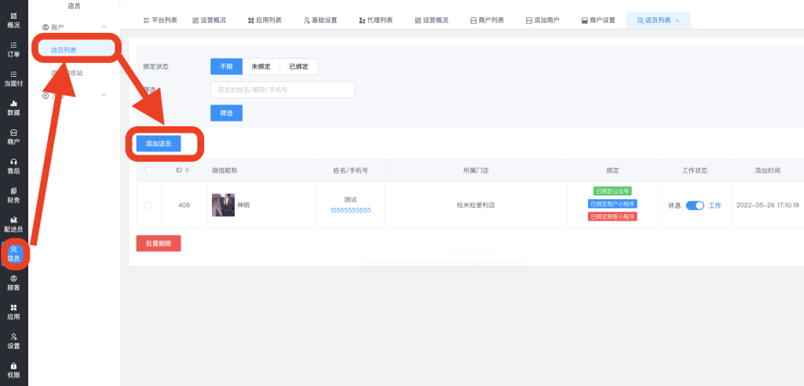Image resolution: width=804 pixels, height=386 pixels.
Task: Sort the table by ID column arrows
Action: [x=187, y=170]
